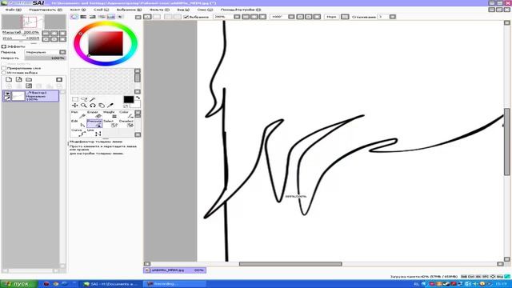
Task: Select the rotate view tool
Action: pos(93,106)
